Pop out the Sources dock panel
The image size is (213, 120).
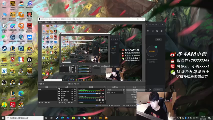coord(76,87)
